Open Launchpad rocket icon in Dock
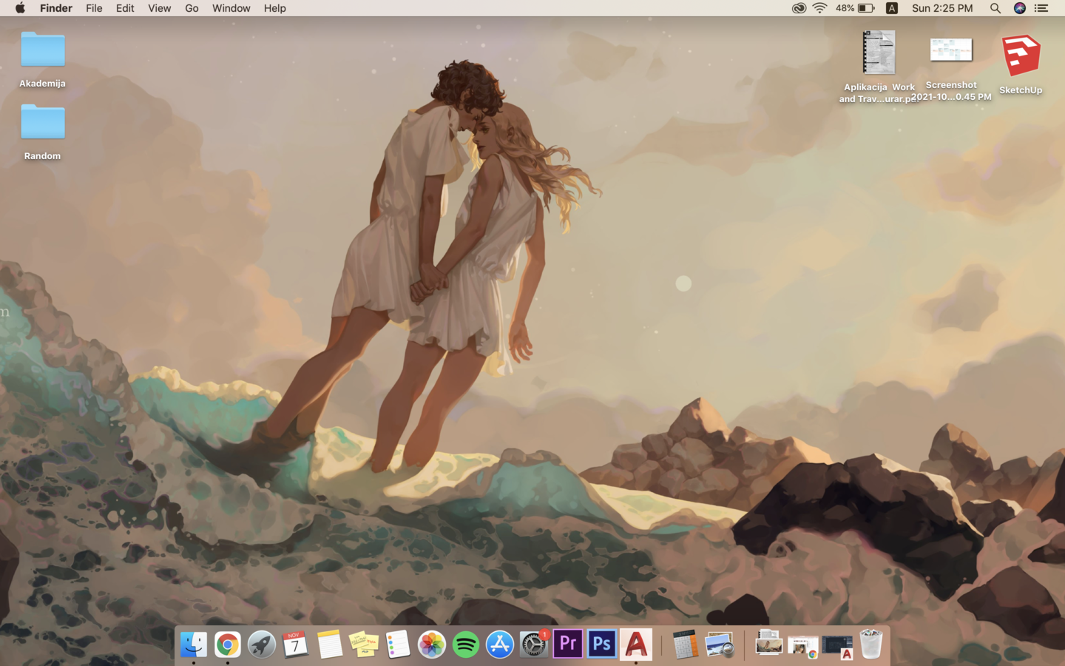1065x666 pixels. coord(262,645)
